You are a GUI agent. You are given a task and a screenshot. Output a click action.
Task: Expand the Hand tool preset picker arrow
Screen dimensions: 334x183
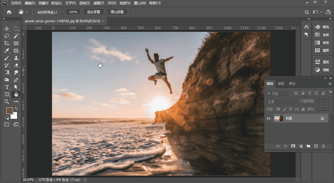pyautogui.click(x=27, y=12)
